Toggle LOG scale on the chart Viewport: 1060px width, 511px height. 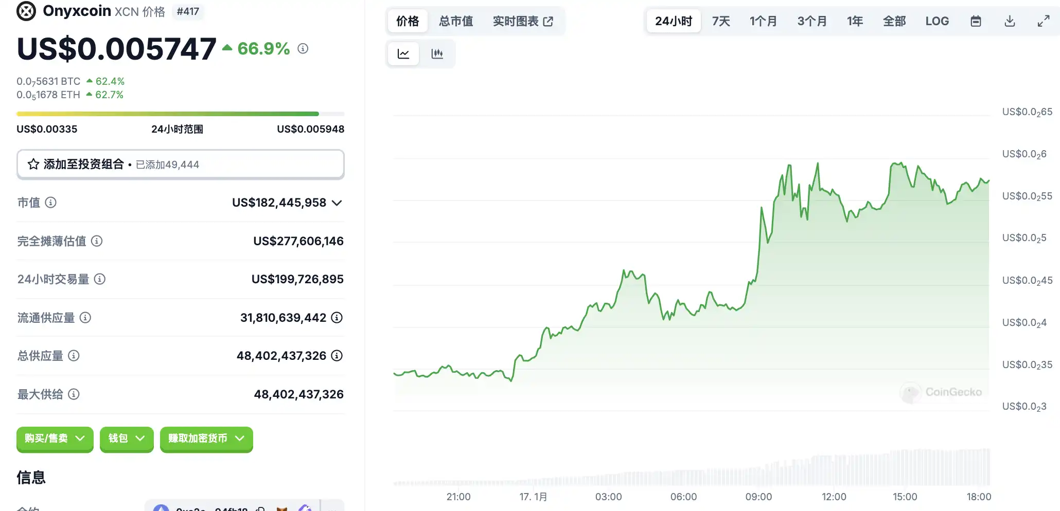[937, 21]
